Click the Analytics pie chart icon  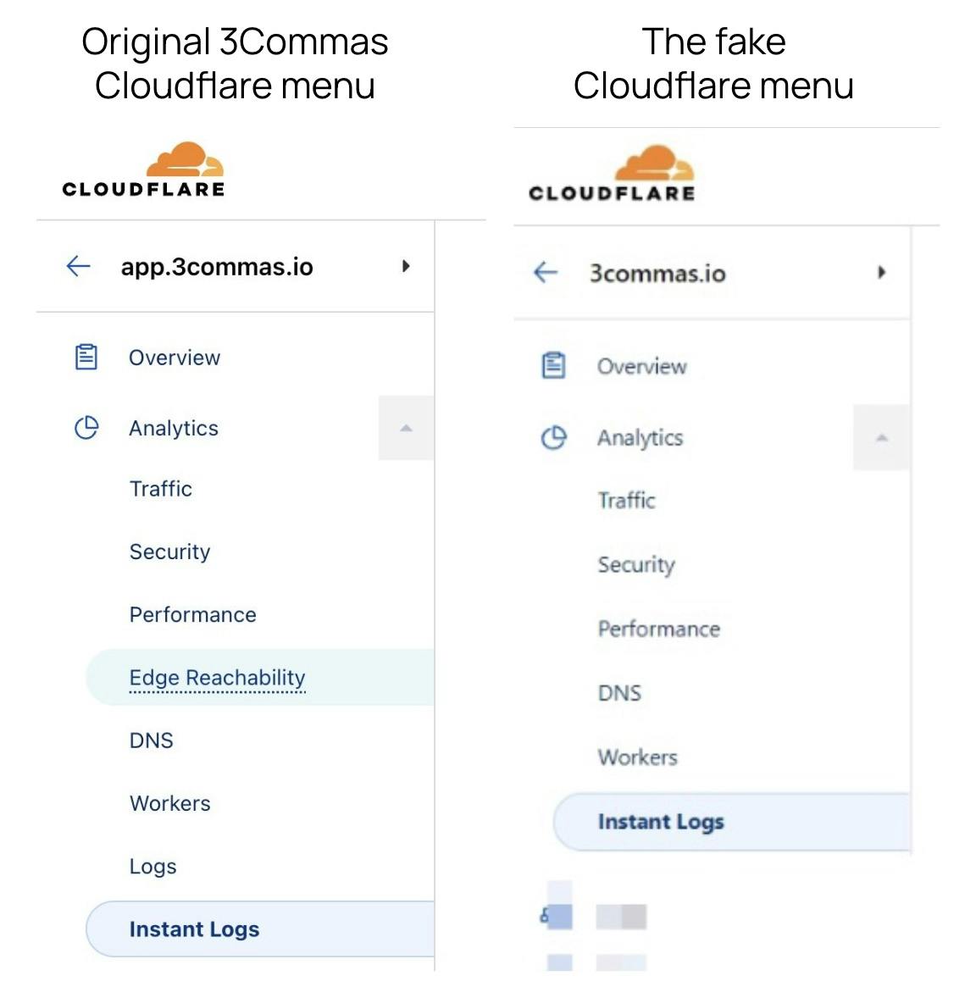(x=86, y=428)
